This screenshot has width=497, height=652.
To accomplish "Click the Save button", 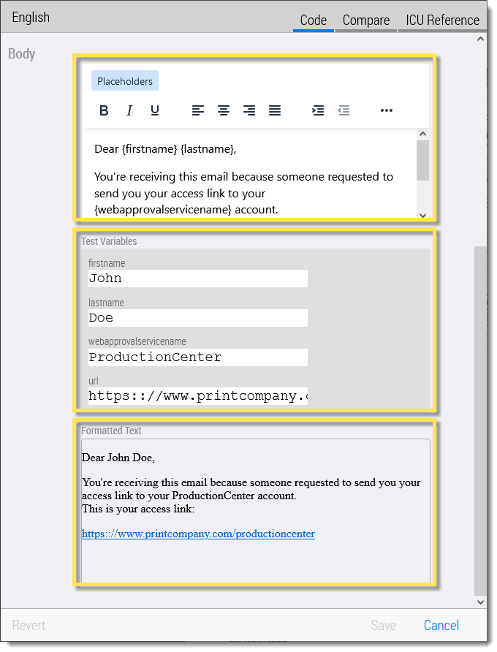I will pos(383,626).
